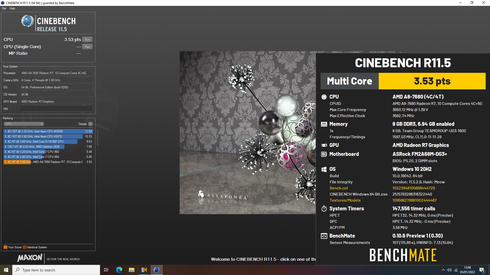Open the notification center icon
Viewport: 490px width, 275px height.
pyautogui.click(x=482, y=270)
